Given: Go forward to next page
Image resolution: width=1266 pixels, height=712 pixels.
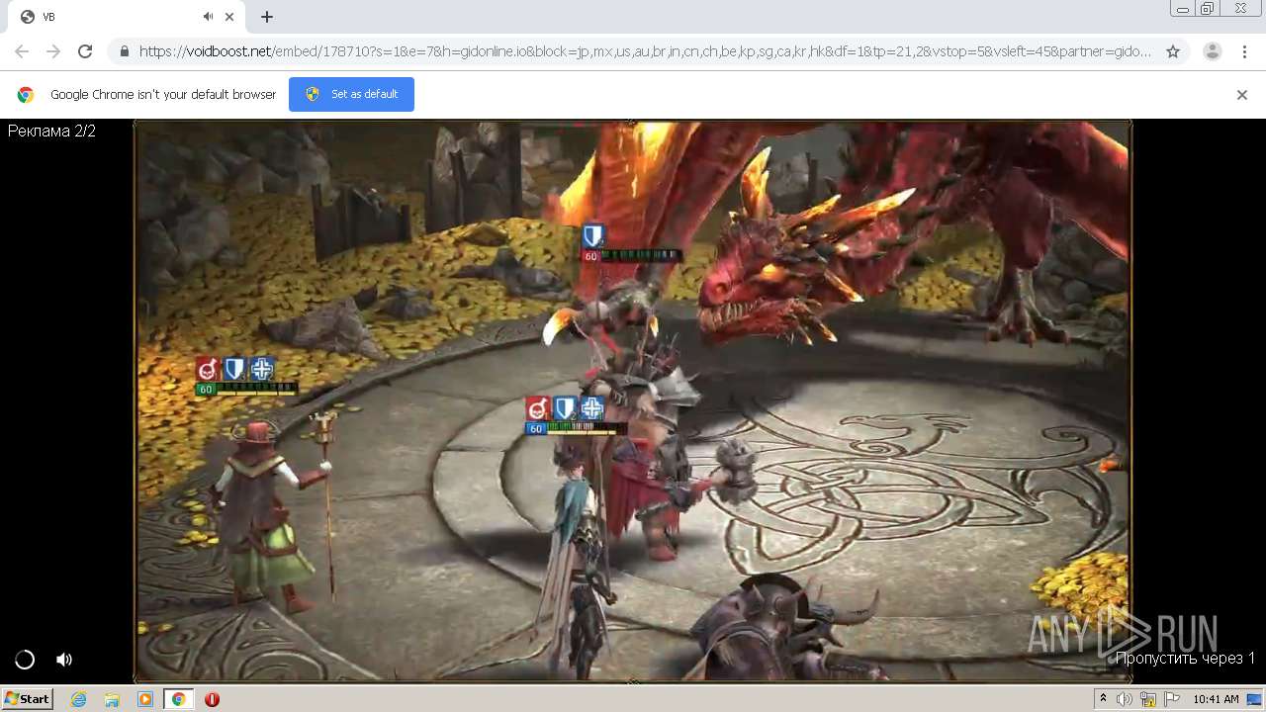Looking at the screenshot, I should click(x=53, y=51).
